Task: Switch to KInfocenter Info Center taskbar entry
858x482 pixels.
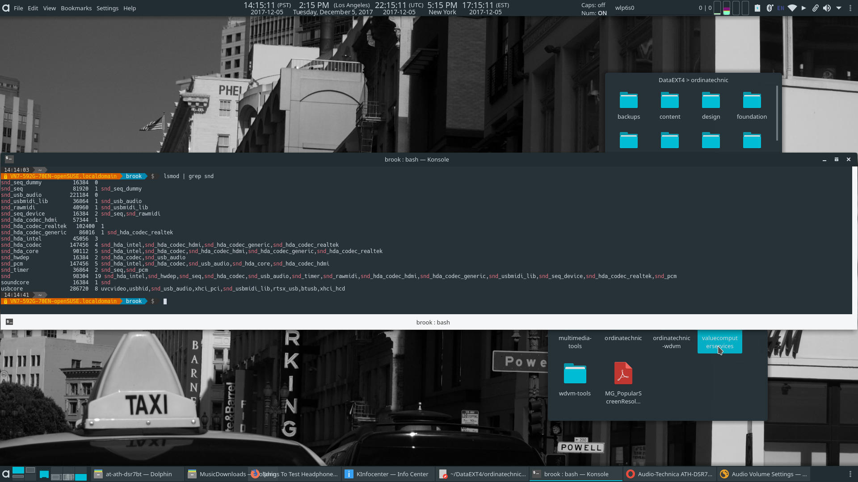Action: coord(388,474)
